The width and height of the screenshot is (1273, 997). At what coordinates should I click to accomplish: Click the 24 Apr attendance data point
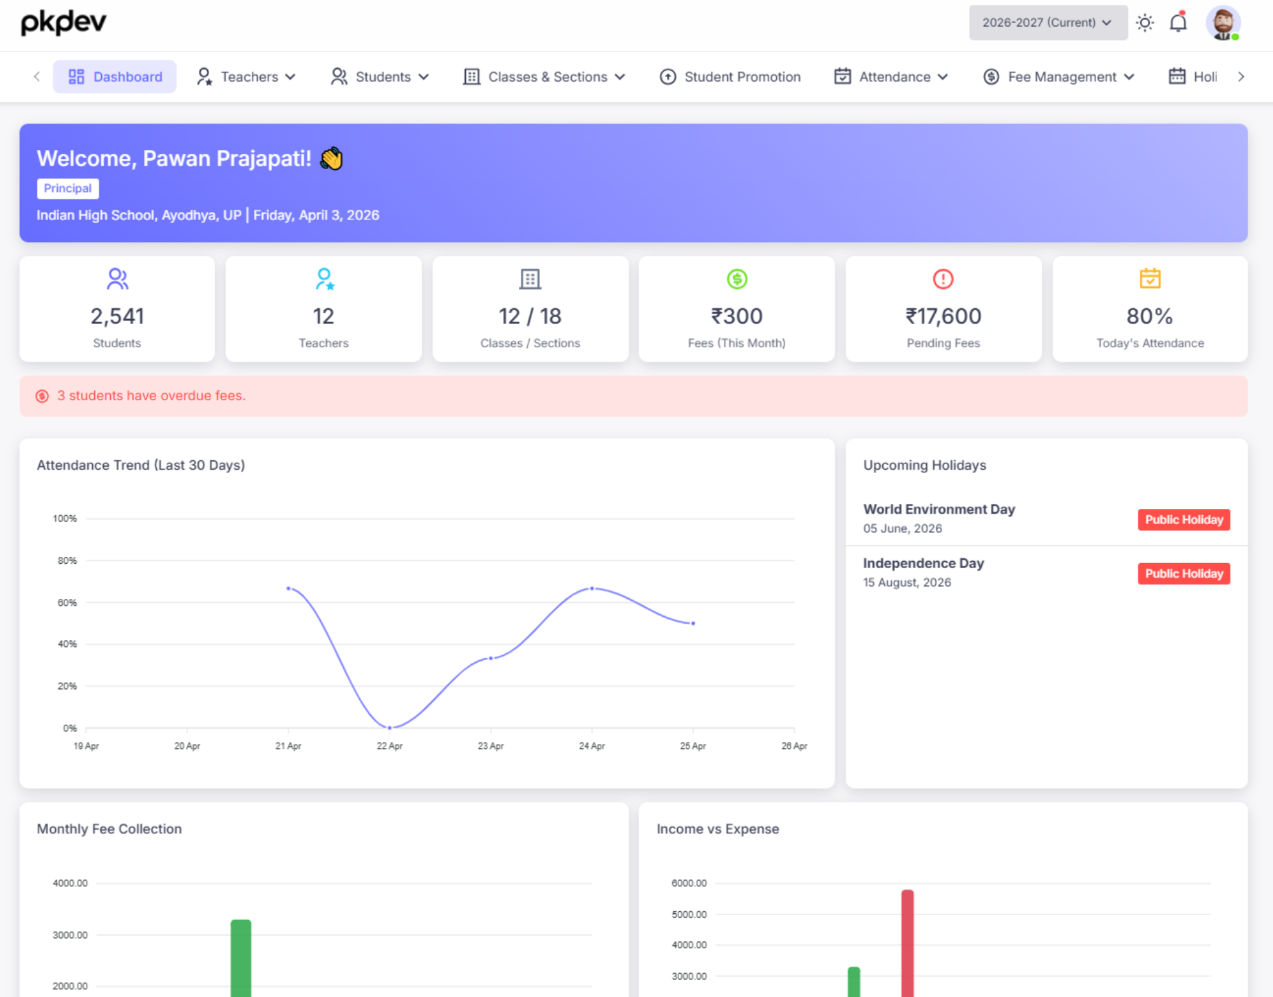[592, 589]
